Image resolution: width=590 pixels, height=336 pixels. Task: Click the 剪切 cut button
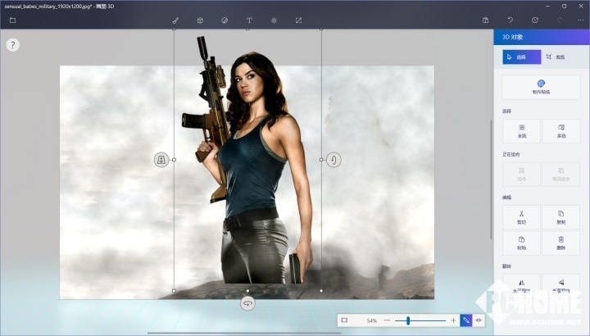tap(521, 217)
